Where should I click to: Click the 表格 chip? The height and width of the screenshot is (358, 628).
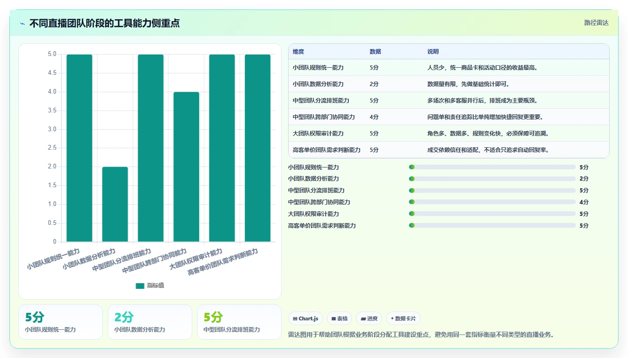point(339,318)
